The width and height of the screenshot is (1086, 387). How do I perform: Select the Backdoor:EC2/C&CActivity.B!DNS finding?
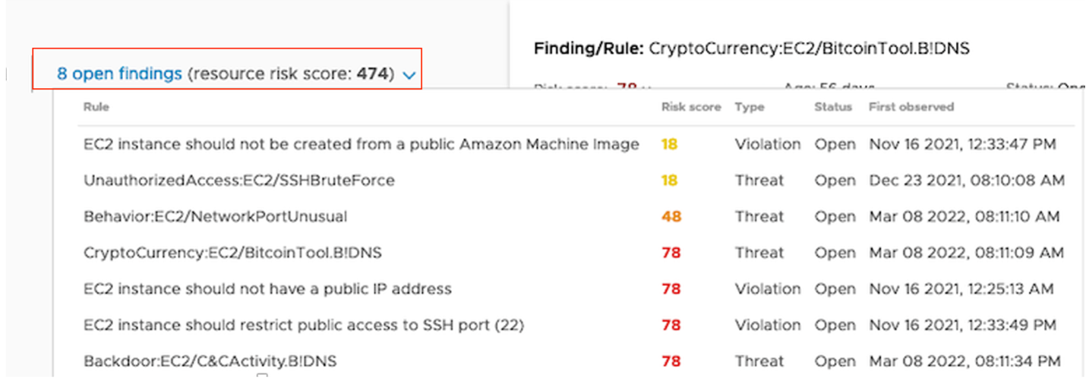210,361
